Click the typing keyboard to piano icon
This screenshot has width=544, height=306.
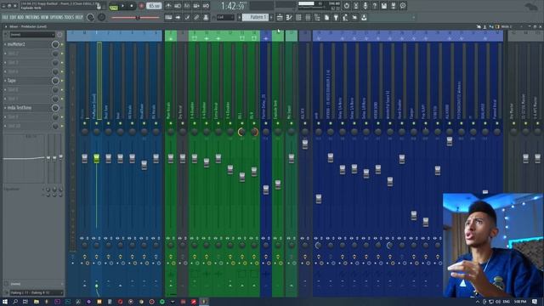(x=168, y=17)
